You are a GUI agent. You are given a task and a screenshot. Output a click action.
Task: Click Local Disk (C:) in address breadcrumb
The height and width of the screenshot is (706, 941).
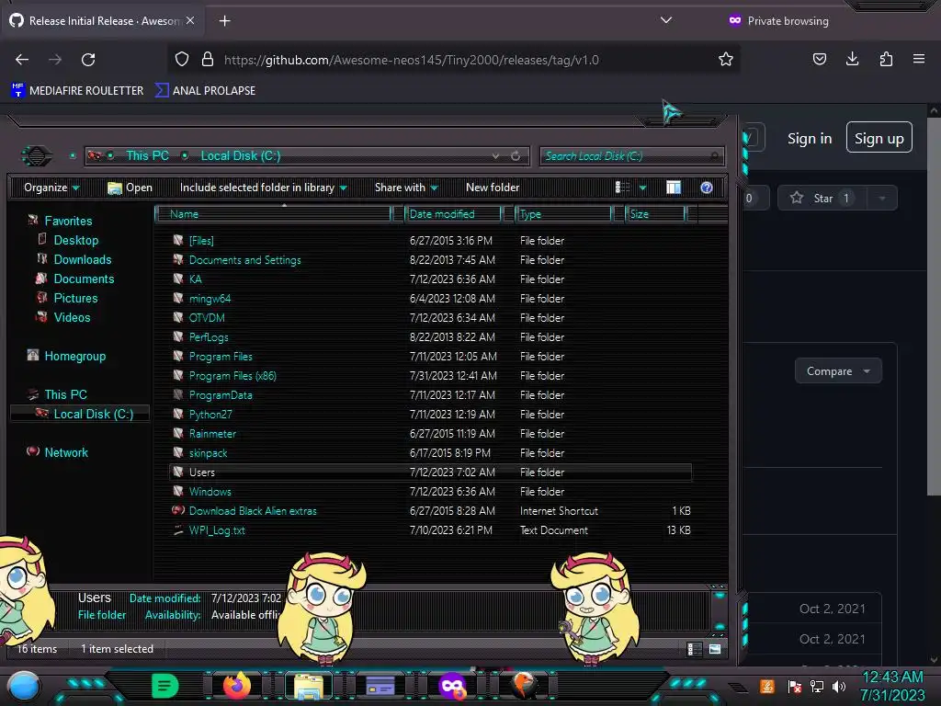point(240,155)
